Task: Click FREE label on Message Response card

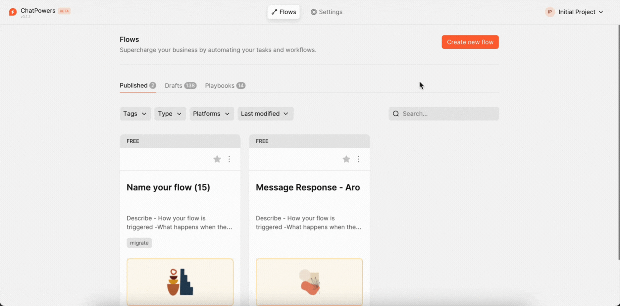Action: [x=262, y=141]
